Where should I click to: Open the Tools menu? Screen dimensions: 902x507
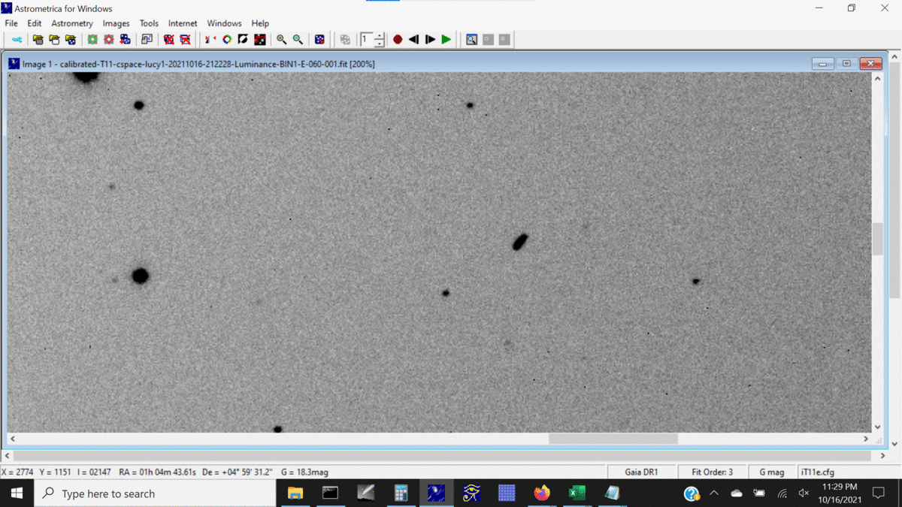click(x=149, y=23)
